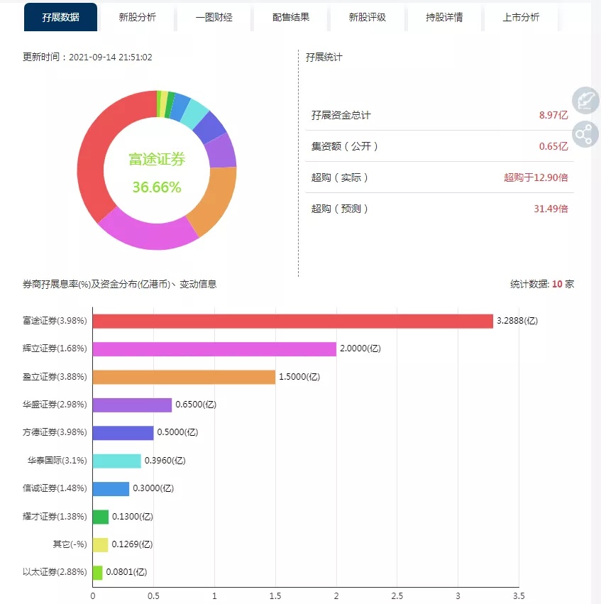Click the 华盛证券(2.98%) axis label
This screenshot has width=601, height=604.
pyautogui.click(x=55, y=404)
